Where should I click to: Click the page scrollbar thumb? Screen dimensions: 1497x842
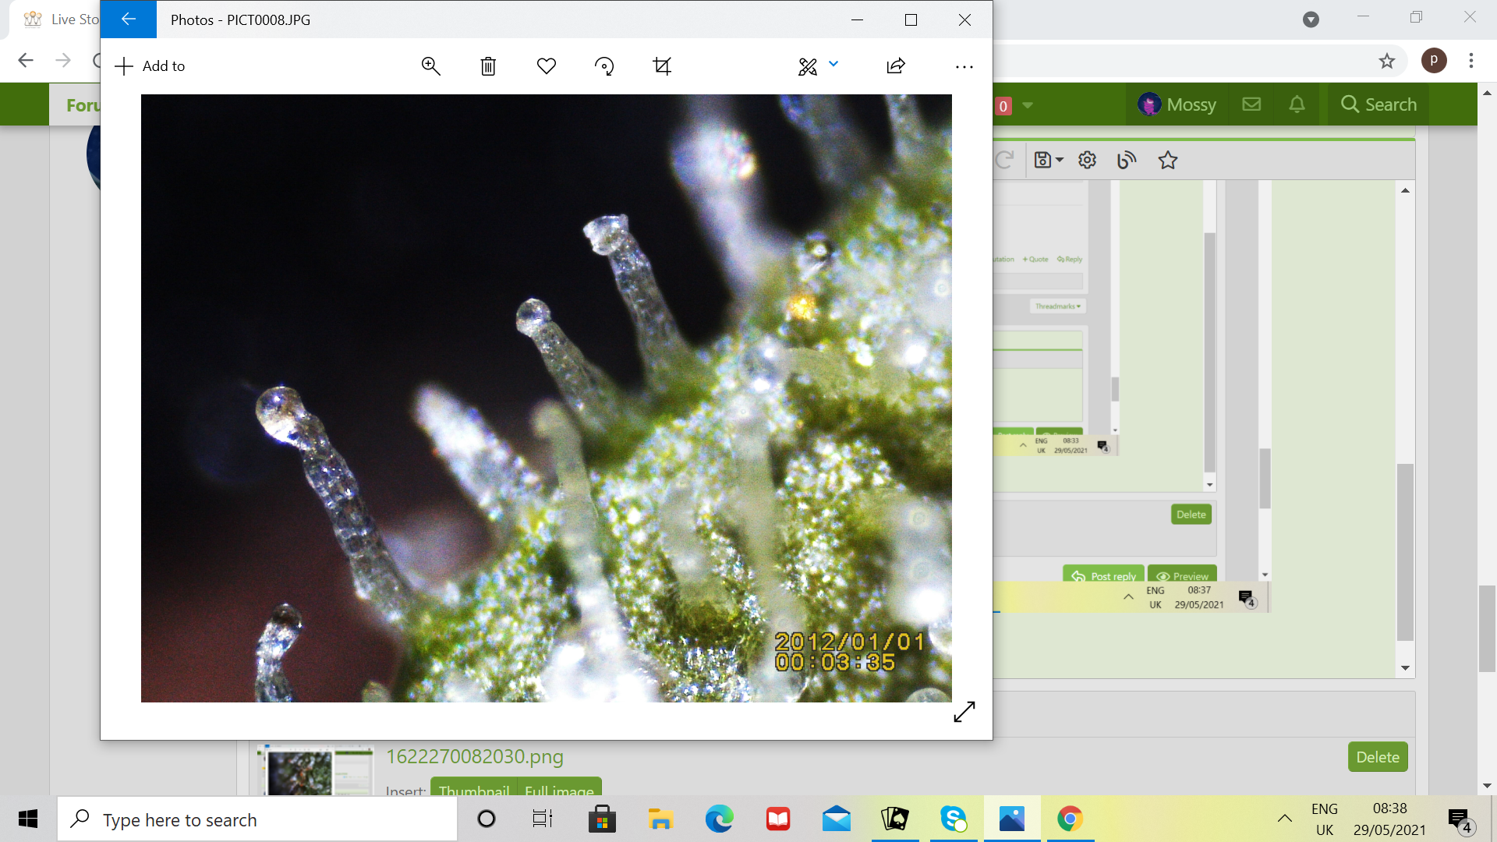point(1486,628)
